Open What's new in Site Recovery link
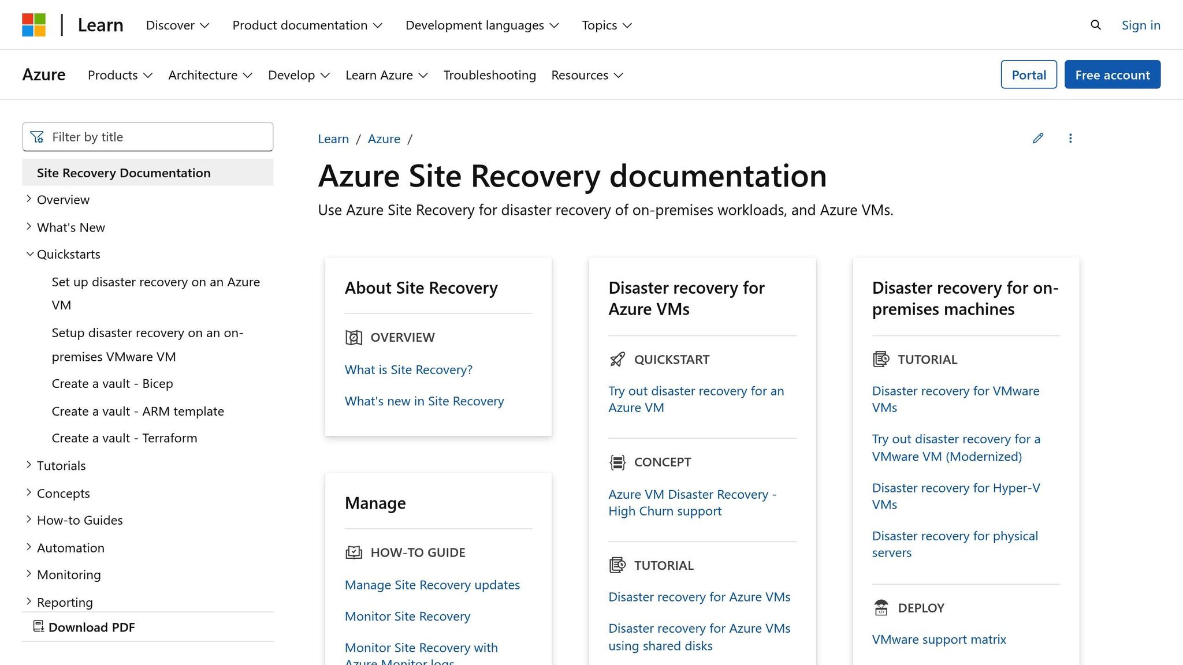 (x=425, y=401)
